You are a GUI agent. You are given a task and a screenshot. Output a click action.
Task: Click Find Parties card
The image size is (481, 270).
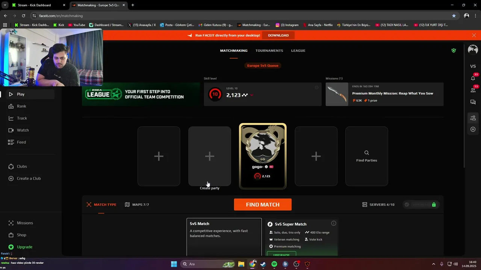[x=367, y=156]
